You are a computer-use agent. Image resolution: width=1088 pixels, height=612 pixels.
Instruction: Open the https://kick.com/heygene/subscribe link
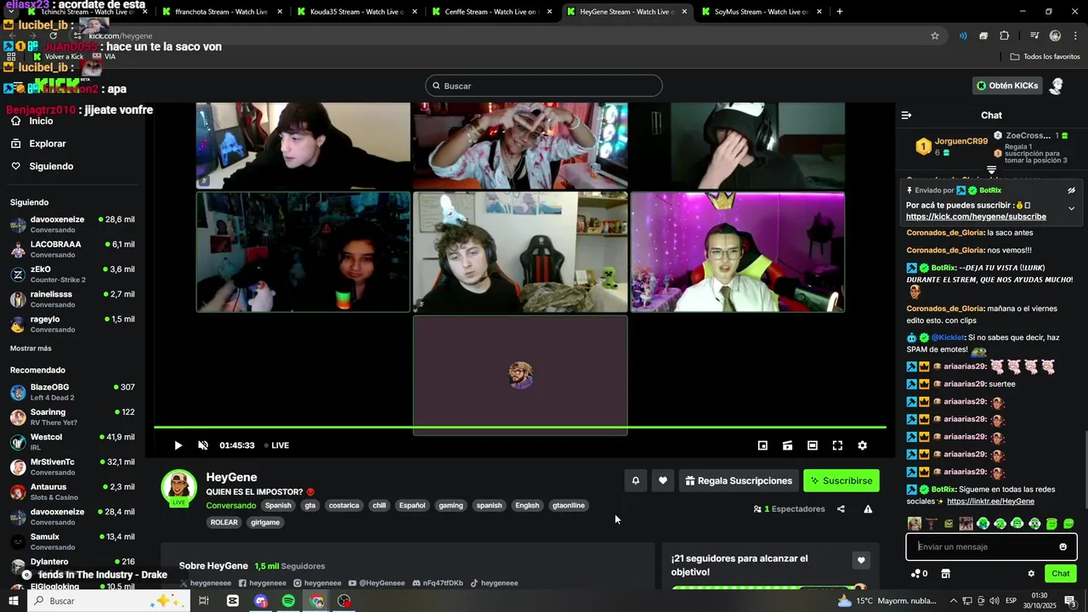976,217
